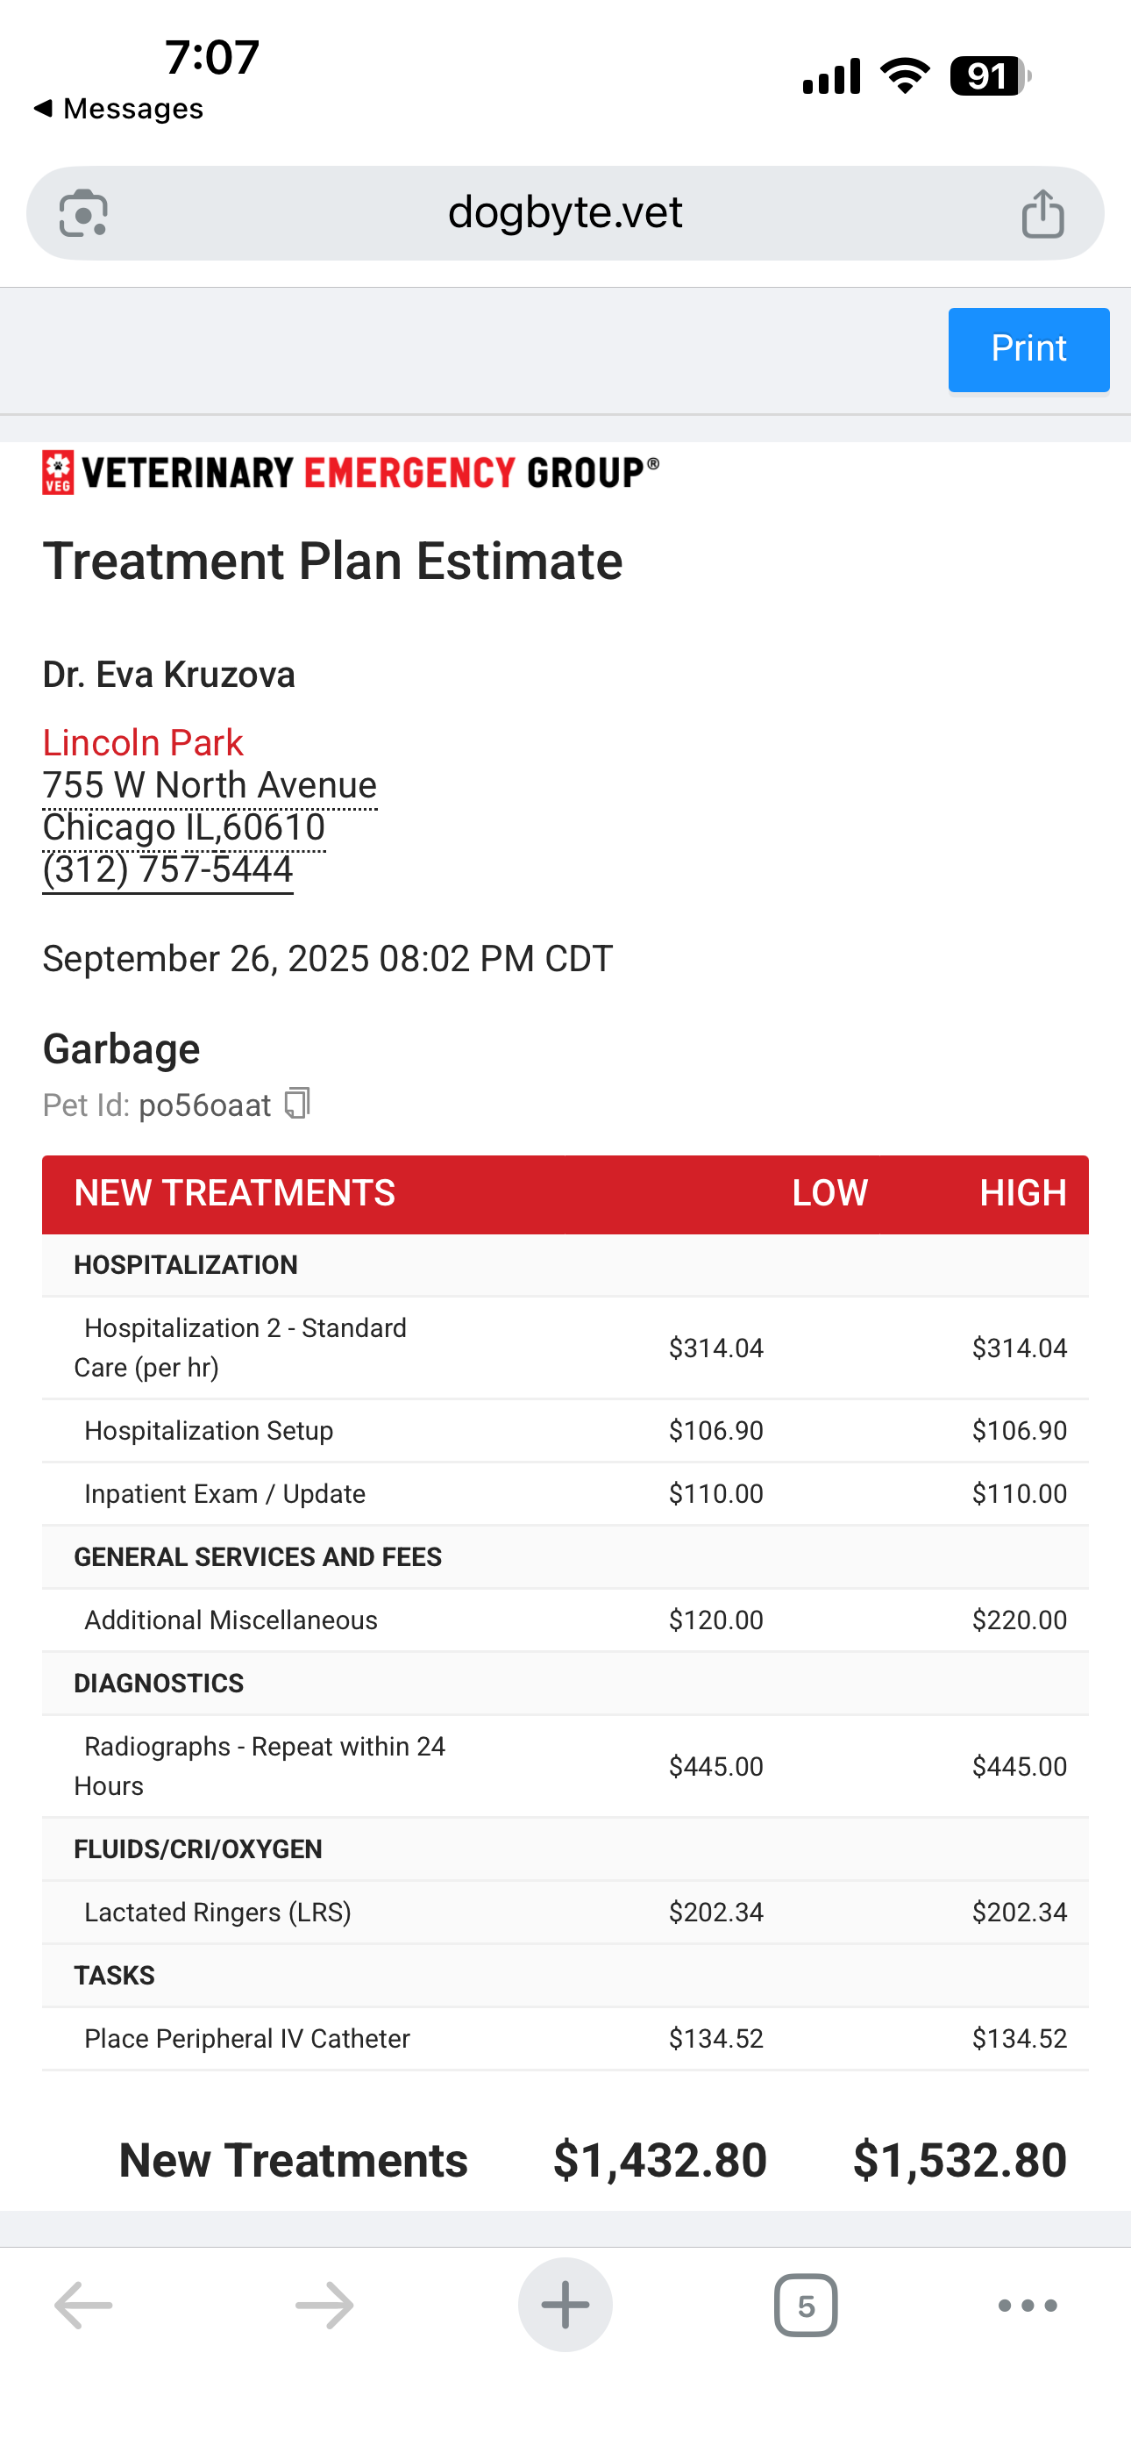
Task: Go back with the left arrow icon
Action: (x=84, y=2306)
